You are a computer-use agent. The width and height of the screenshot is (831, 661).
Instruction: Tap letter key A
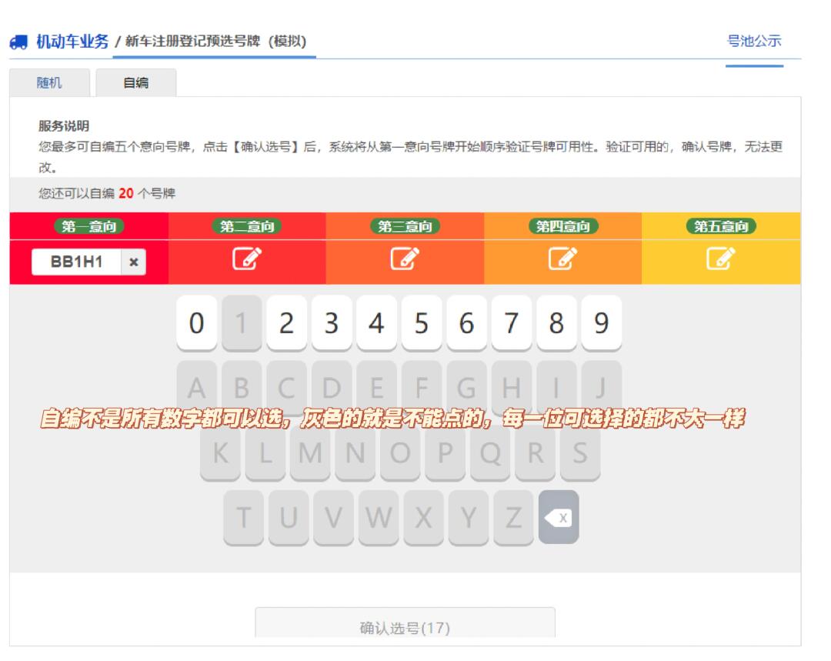tap(197, 388)
